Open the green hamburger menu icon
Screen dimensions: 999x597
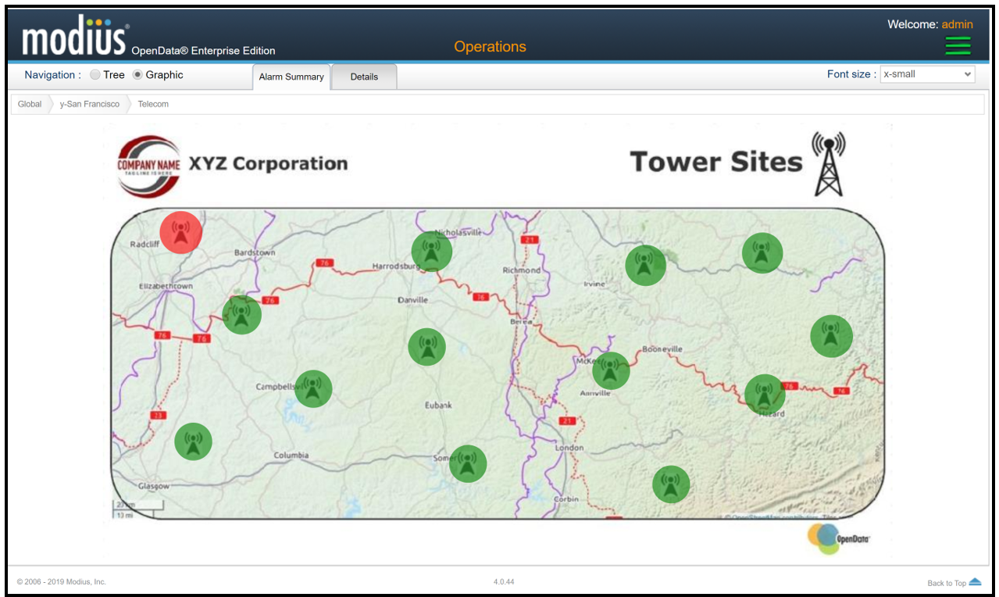tap(958, 45)
